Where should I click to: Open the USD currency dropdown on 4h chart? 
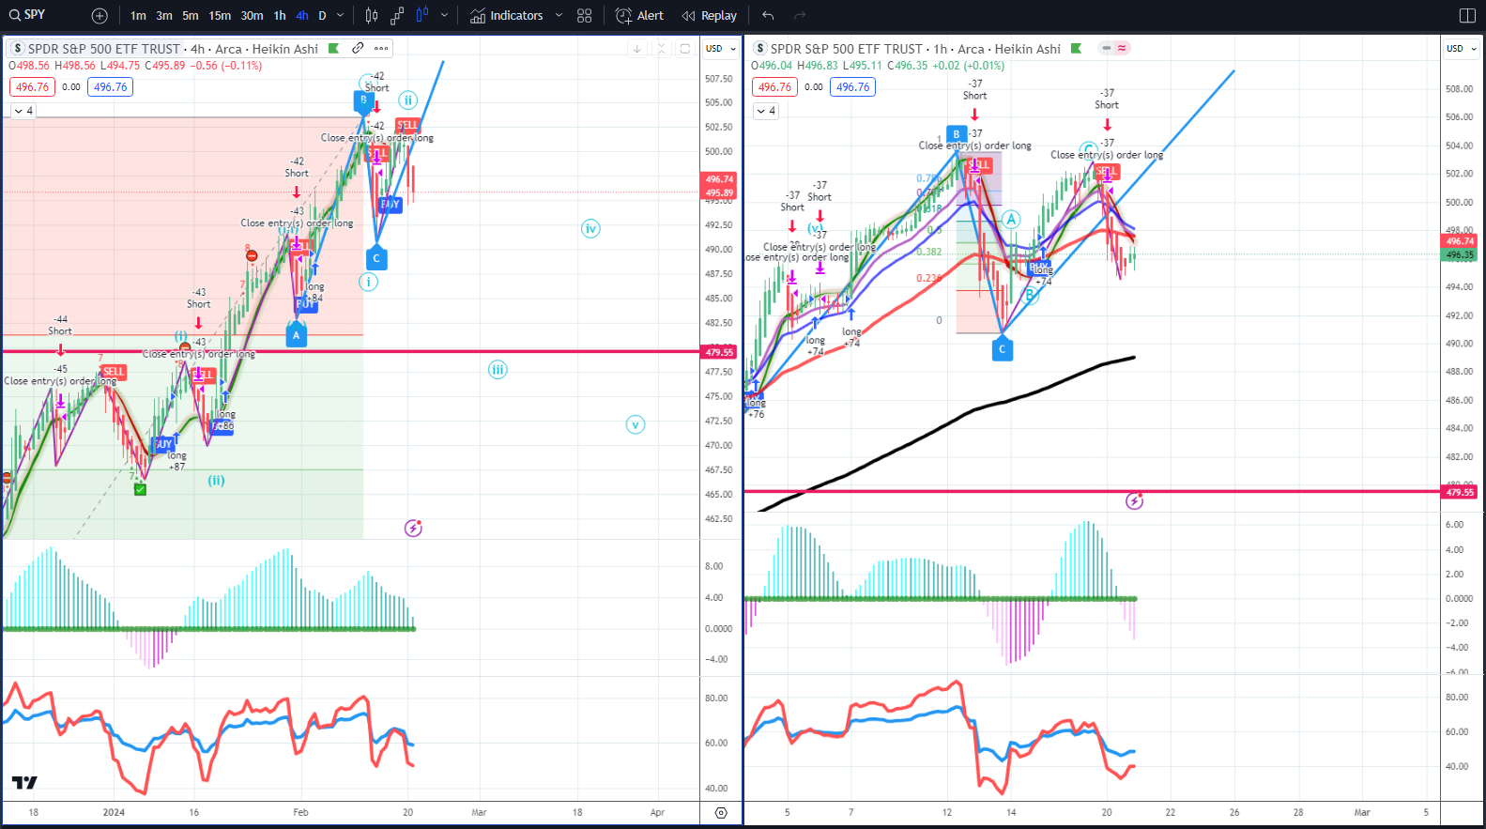[721, 49]
